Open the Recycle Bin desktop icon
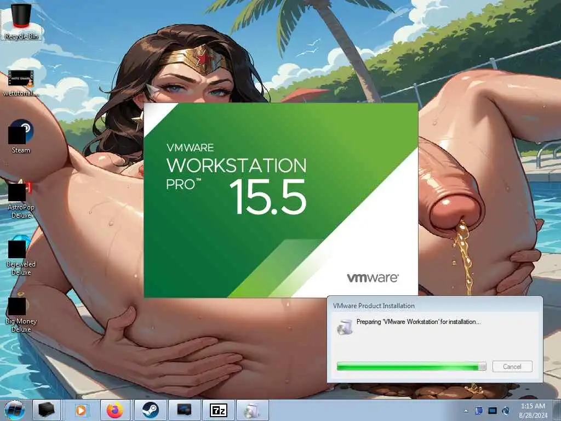The width and height of the screenshot is (561, 421). pyautogui.click(x=21, y=21)
